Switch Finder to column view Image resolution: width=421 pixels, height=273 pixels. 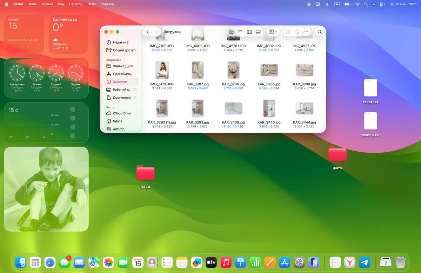coord(249,32)
